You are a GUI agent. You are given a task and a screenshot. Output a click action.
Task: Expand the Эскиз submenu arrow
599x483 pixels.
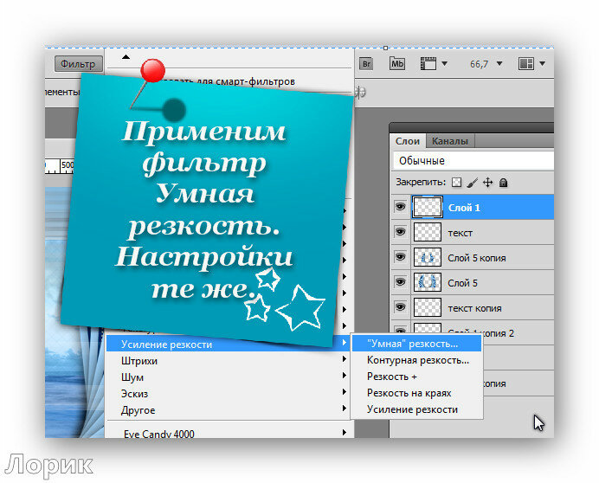point(345,391)
